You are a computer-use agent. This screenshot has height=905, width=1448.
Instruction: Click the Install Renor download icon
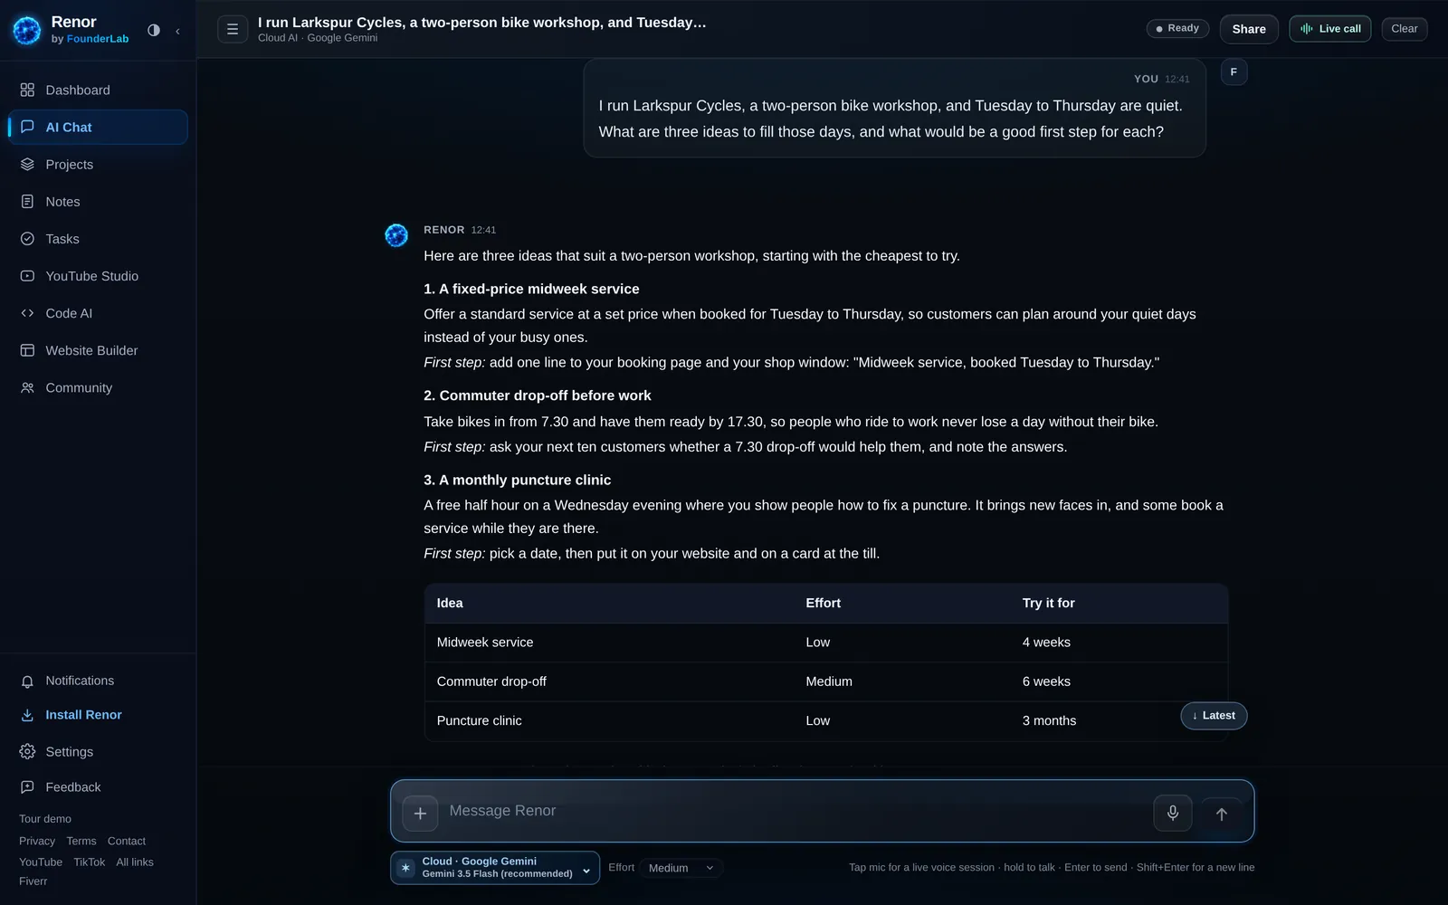coord(27,715)
